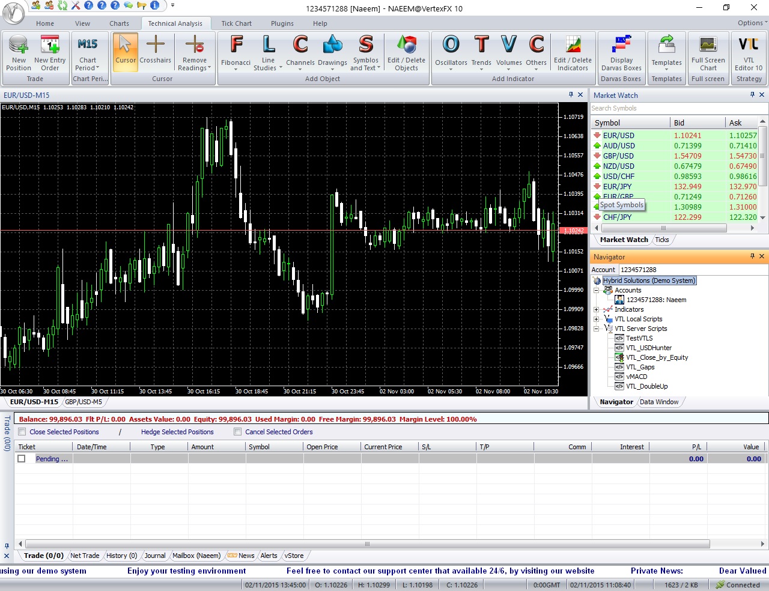Pin the Market Watch panel
The image size is (769, 591).
pyautogui.click(x=752, y=95)
